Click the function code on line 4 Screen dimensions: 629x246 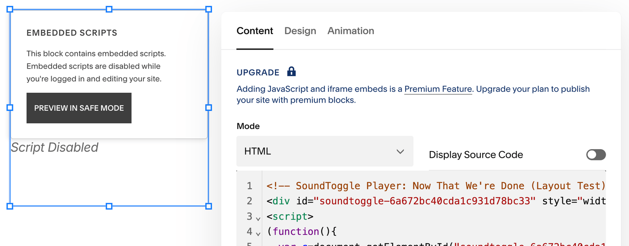point(301,231)
